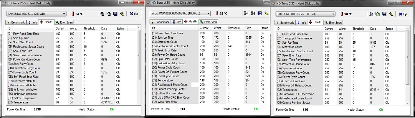Screen dimensions: 415x118
Task: Switch to Benchmark tab in WDC window
Action: pyautogui.click(x=160, y=22)
